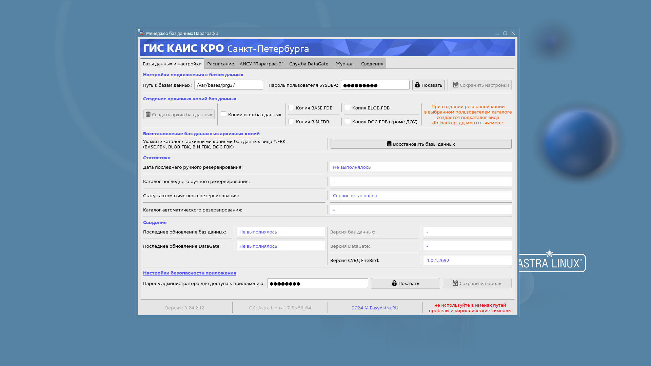The width and height of the screenshot is (651, 366).
Task: Click Каталог автоматического резервирования value
Action: click(421, 210)
